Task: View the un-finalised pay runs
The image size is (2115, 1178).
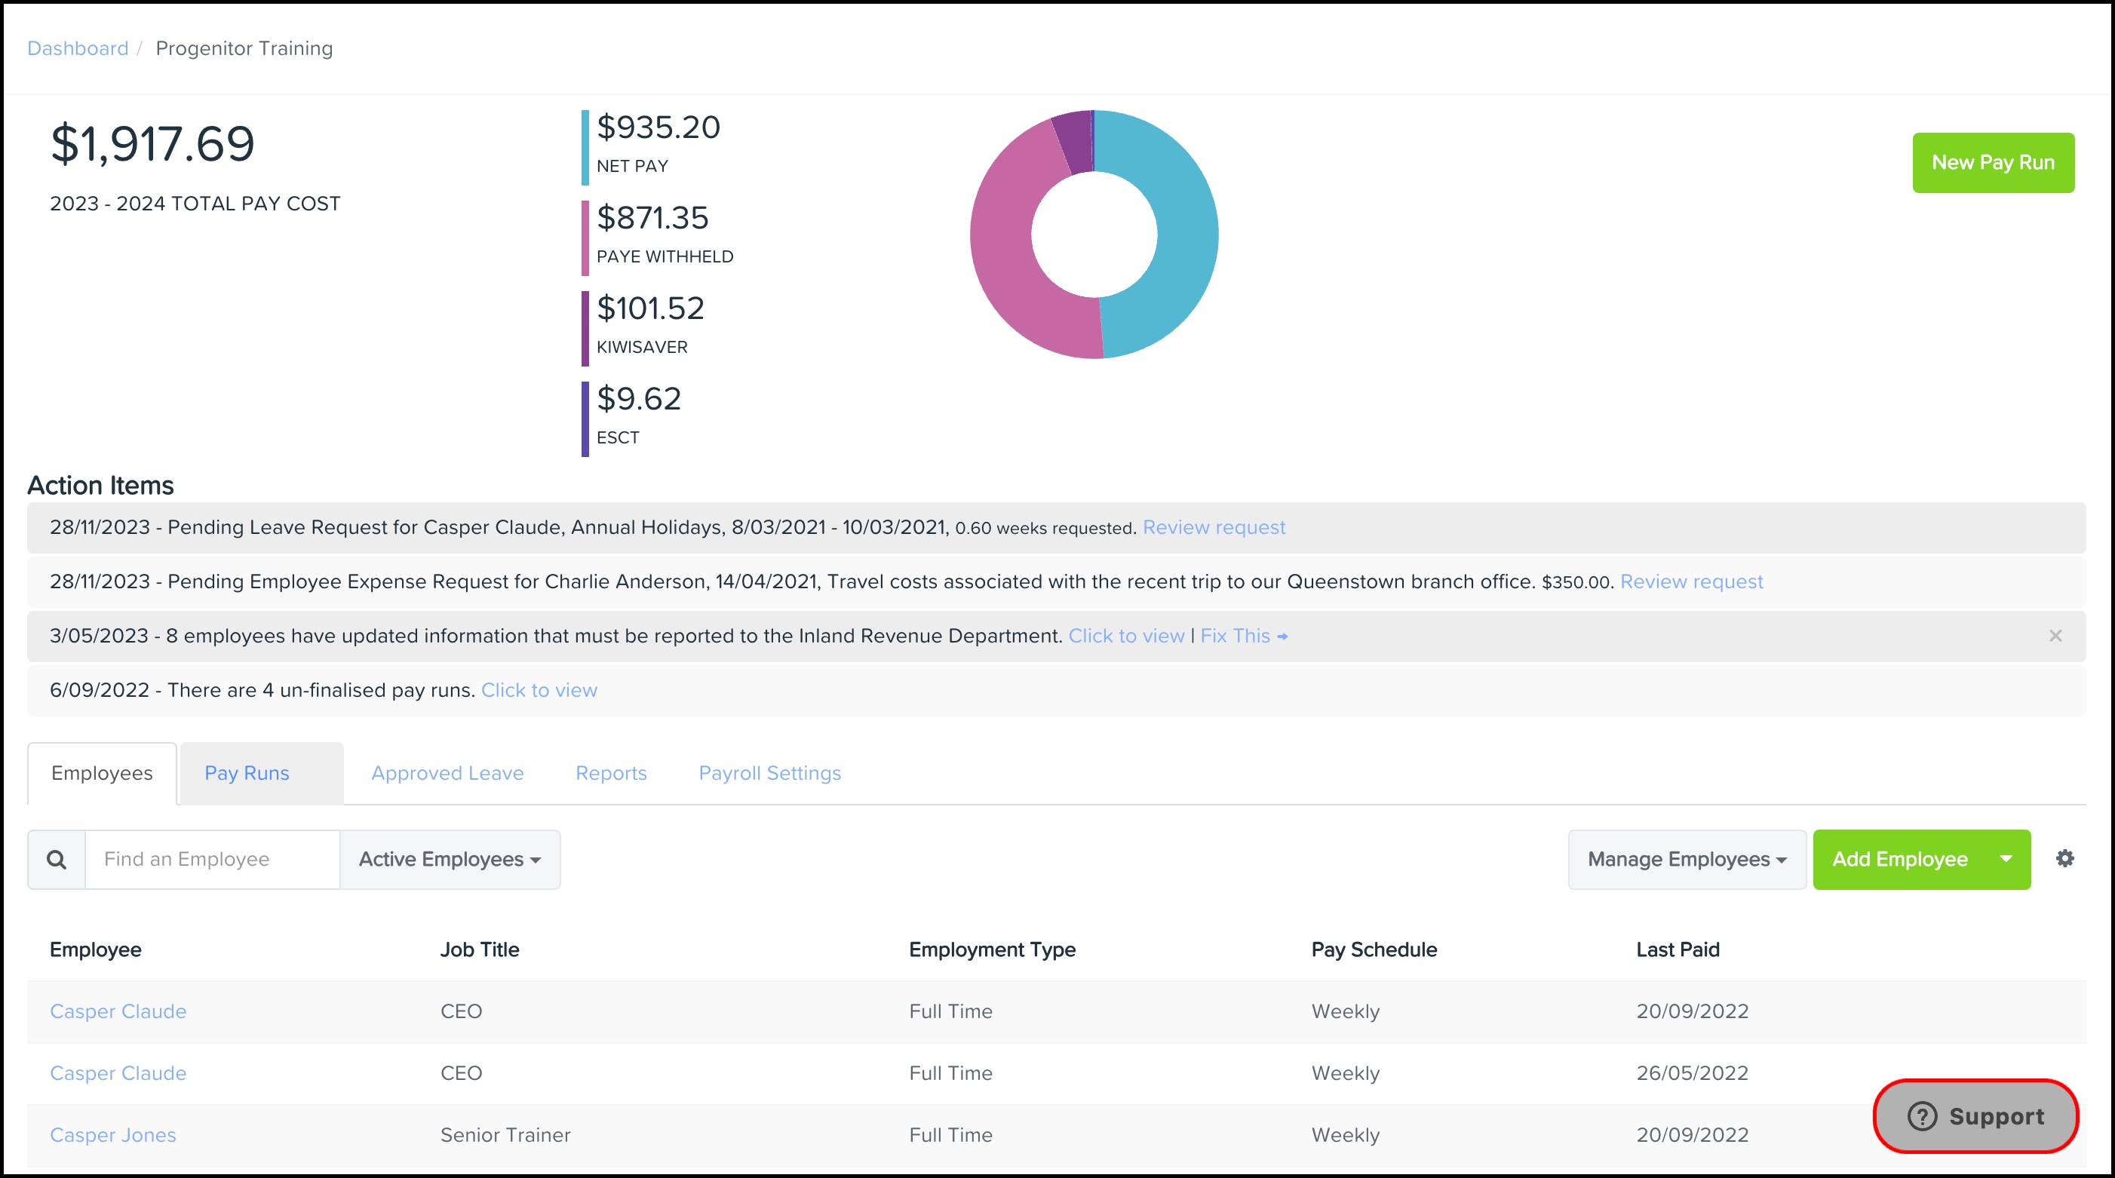Action: [539, 690]
